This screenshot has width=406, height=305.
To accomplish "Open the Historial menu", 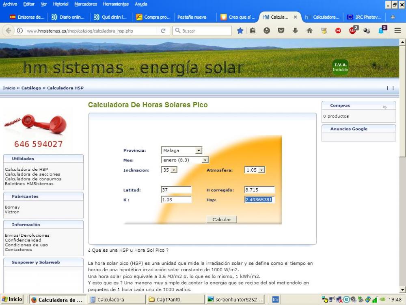I will pos(60,4).
